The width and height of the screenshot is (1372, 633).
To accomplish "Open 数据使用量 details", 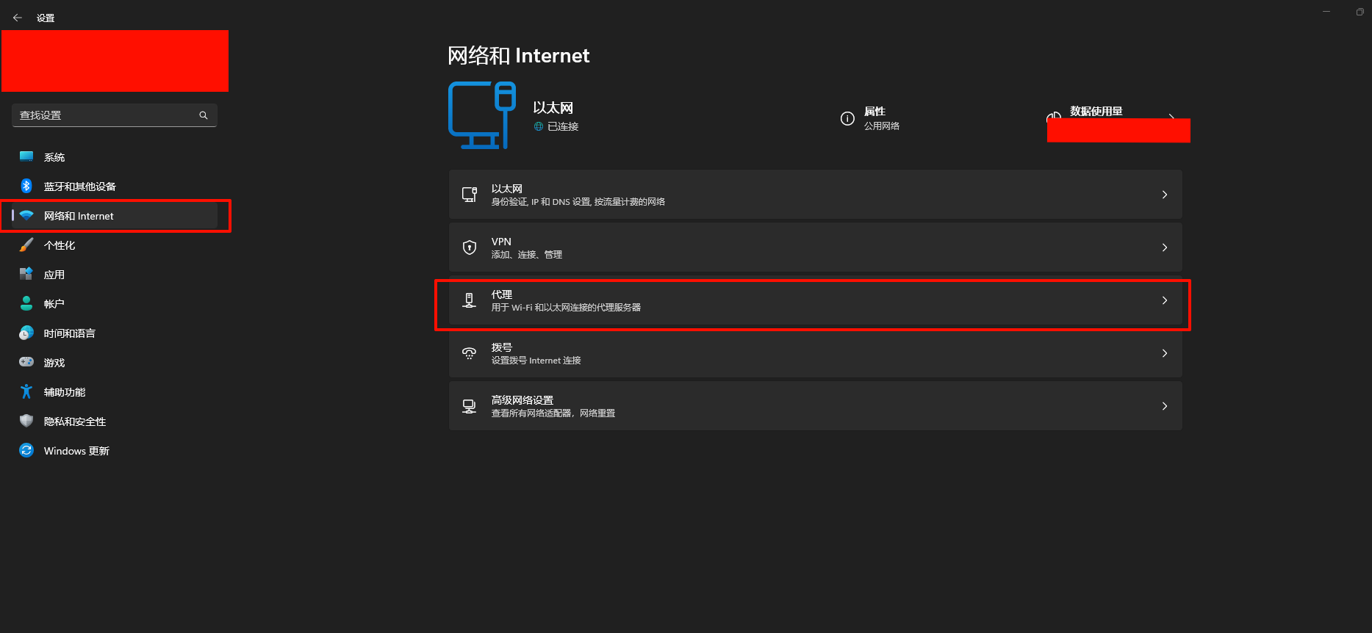I will coord(1096,112).
